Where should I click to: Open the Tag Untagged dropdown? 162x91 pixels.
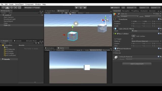129,16
